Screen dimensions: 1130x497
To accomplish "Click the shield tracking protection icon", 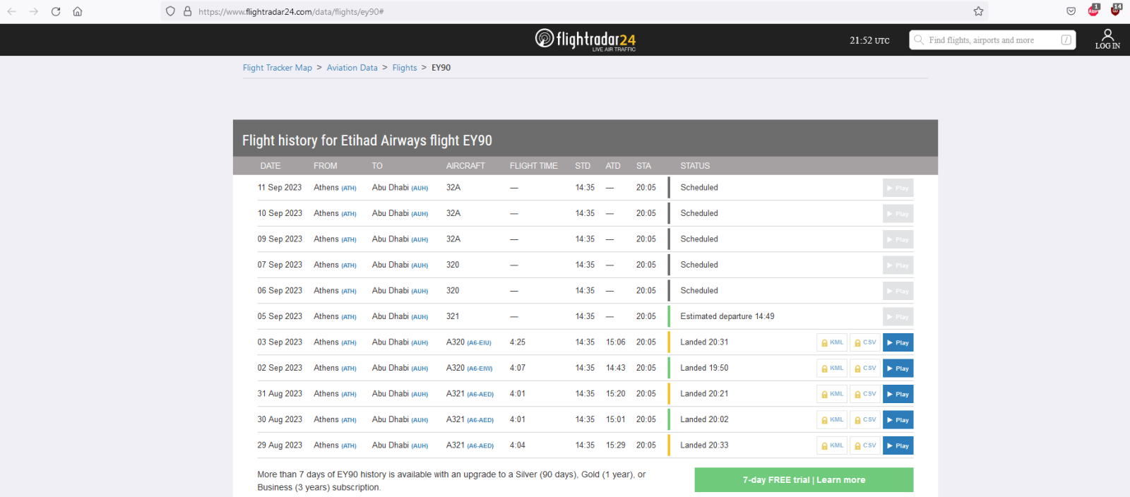I will click(170, 11).
